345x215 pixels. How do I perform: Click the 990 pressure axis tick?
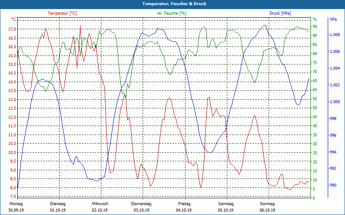point(333,185)
